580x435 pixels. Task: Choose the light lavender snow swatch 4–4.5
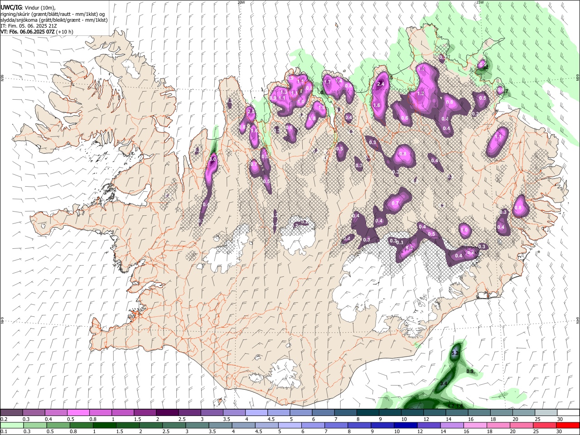pyautogui.click(x=256, y=413)
